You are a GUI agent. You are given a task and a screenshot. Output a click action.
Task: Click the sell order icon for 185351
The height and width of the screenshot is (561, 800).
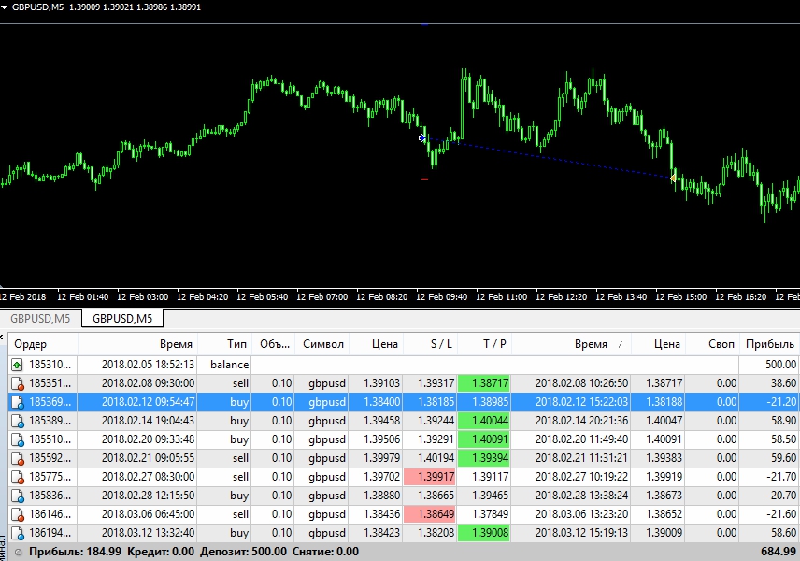[x=17, y=383]
